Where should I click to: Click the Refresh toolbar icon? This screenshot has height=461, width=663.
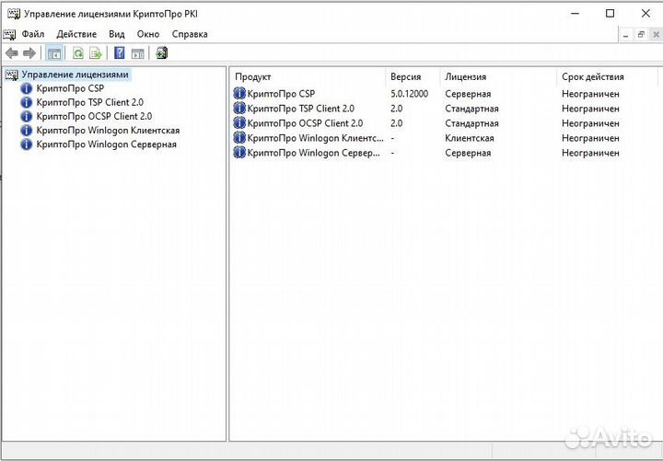pos(78,53)
